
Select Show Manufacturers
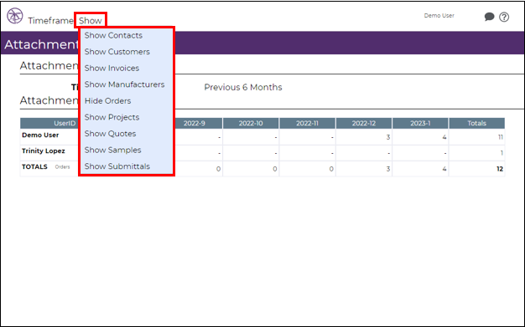pyautogui.click(x=124, y=84)
